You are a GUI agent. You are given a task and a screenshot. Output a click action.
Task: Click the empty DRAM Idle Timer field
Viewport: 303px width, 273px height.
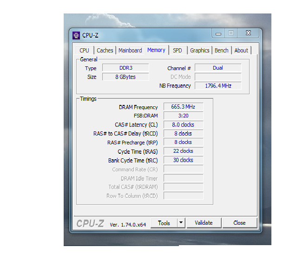pyautogui.click(x=183, y=178)
